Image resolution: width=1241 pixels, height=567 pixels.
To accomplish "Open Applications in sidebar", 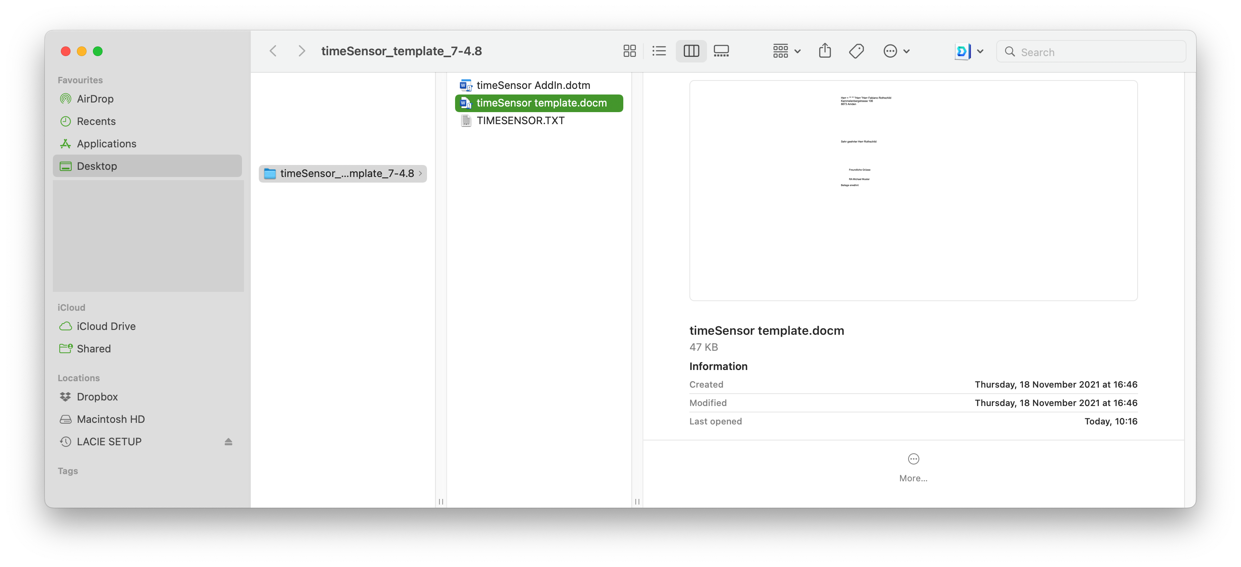I will [x=147, y=144].
